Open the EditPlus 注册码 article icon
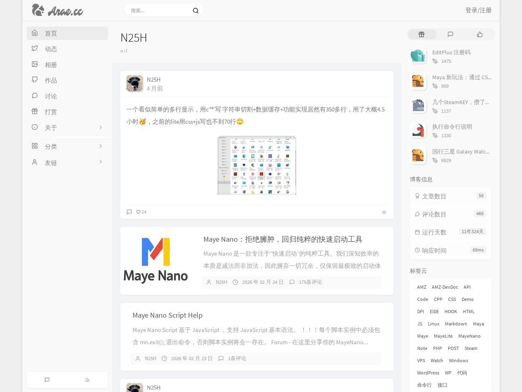 [418, 56]
